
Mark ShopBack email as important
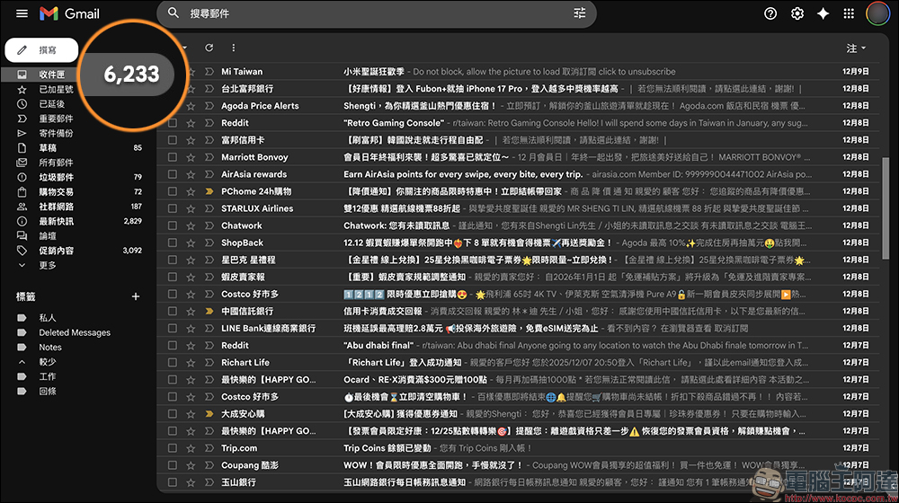[x=209, y=243]
